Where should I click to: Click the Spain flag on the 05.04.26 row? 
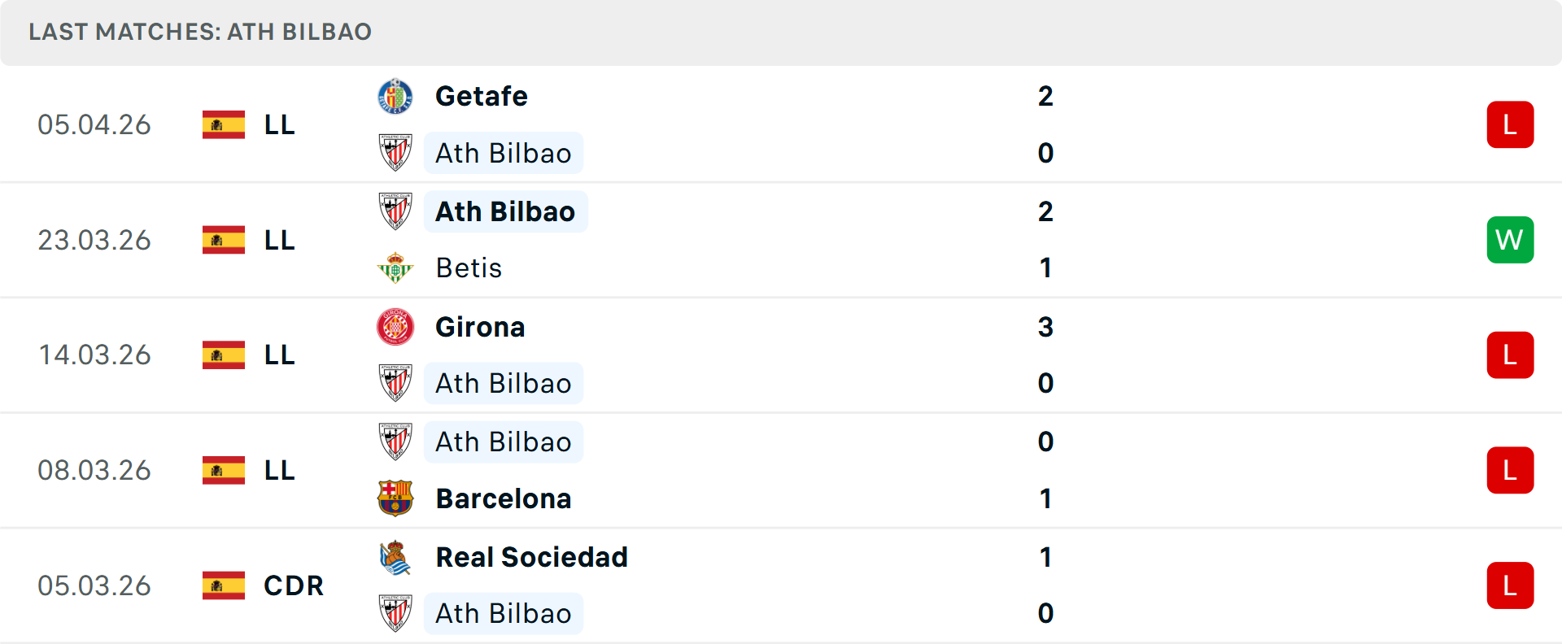222,124
